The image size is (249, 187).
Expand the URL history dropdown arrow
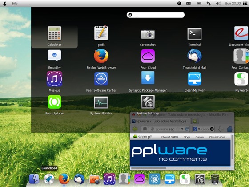pos(182,129)
